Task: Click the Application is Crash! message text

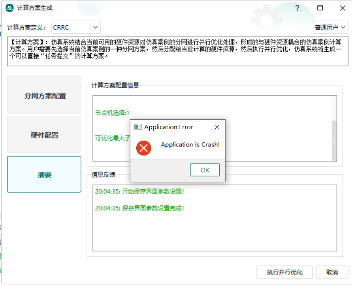Action: click(190, 145)
